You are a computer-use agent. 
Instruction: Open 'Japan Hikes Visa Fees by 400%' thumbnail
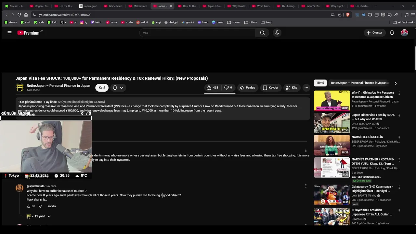(x=332, y=123)
